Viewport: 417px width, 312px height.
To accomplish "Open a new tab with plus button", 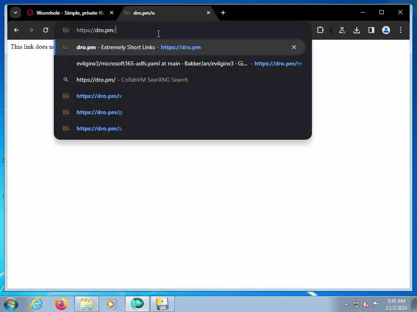I will (223, 13).
